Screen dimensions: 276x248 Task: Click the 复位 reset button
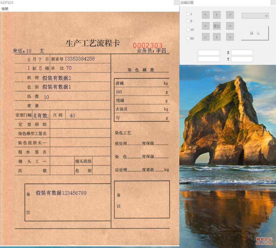(x=217, y=26)
